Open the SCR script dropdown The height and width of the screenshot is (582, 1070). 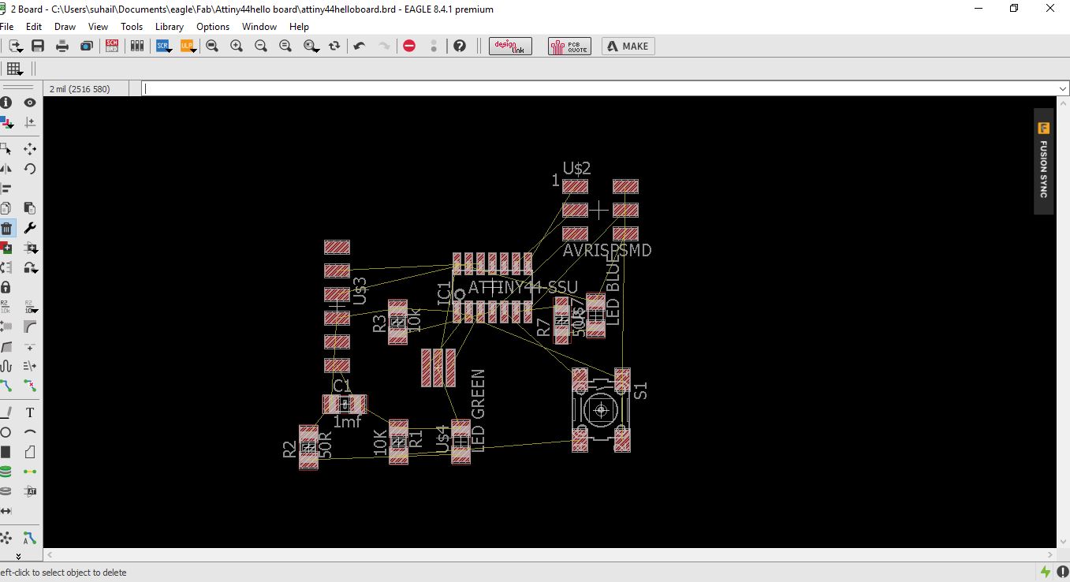[170, 50]
